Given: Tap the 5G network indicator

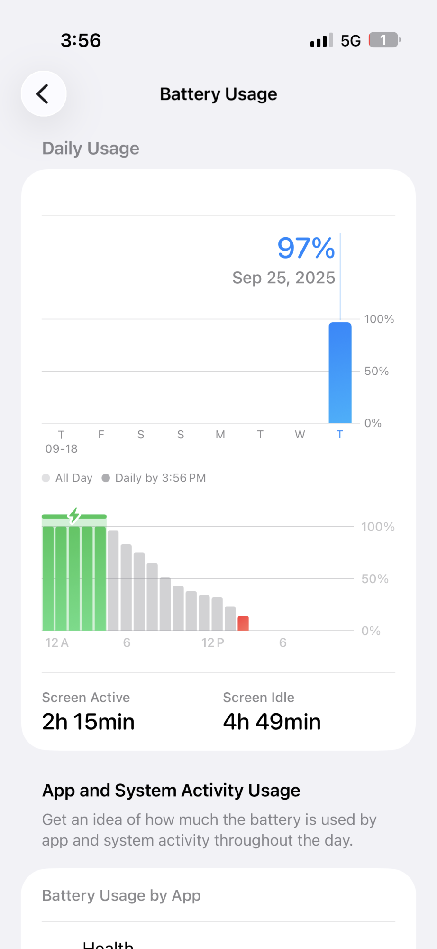Looking at the screenshot, I should click(x=351, y=41).
